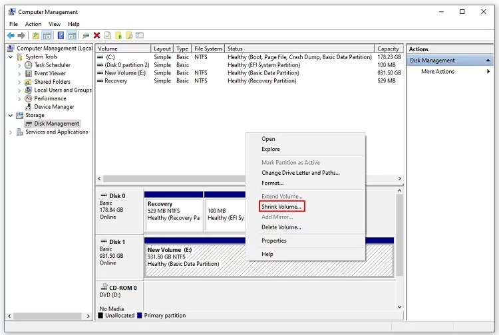Click the Up one level folder icon
This screenshot has width=499, height=335.
tap(36, 36)
